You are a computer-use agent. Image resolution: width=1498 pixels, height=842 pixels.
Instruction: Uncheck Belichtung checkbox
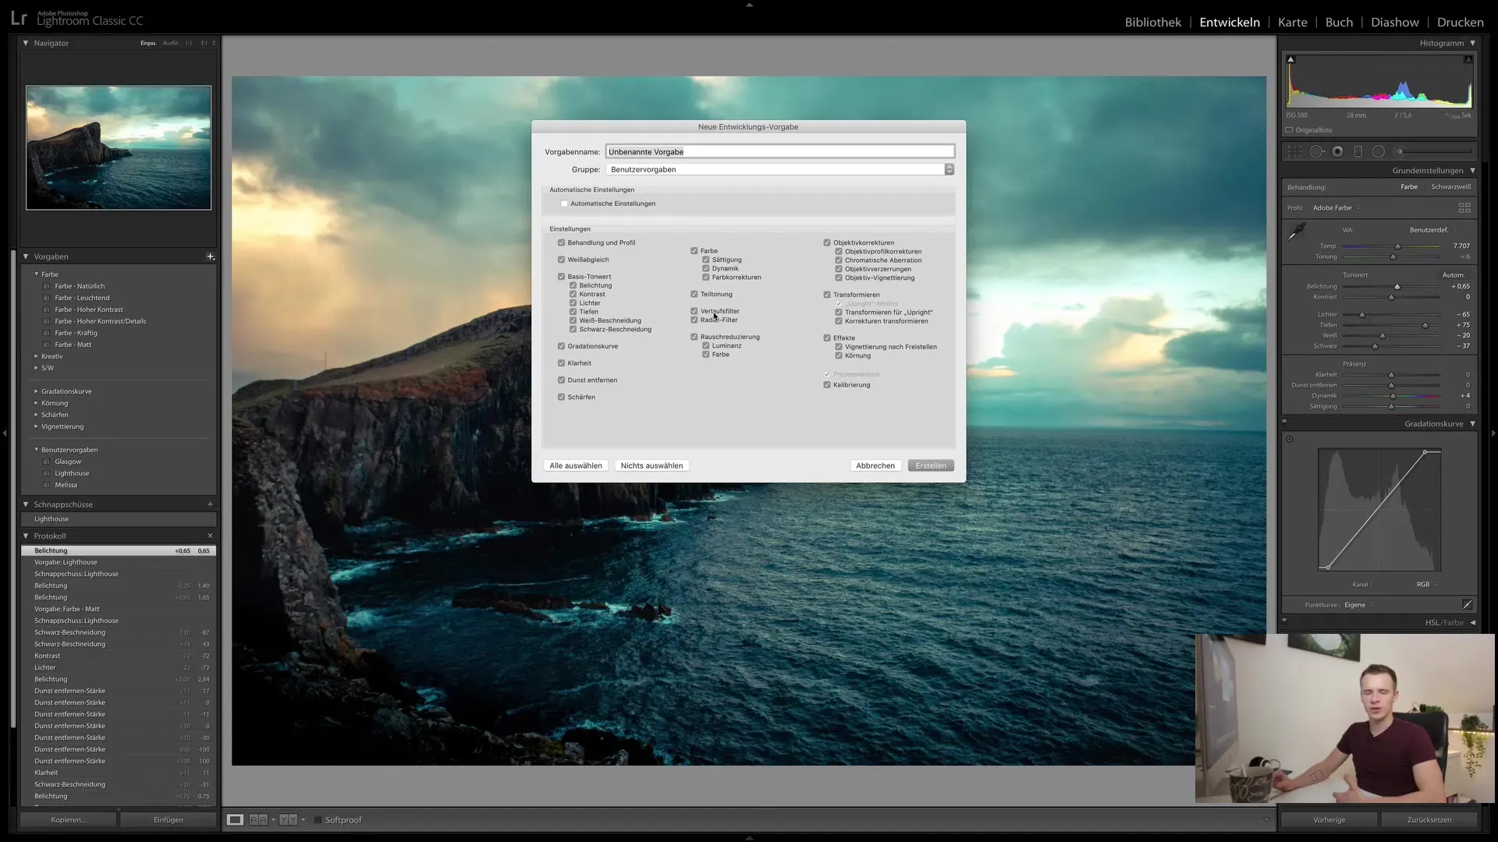(x=573, y=286)
